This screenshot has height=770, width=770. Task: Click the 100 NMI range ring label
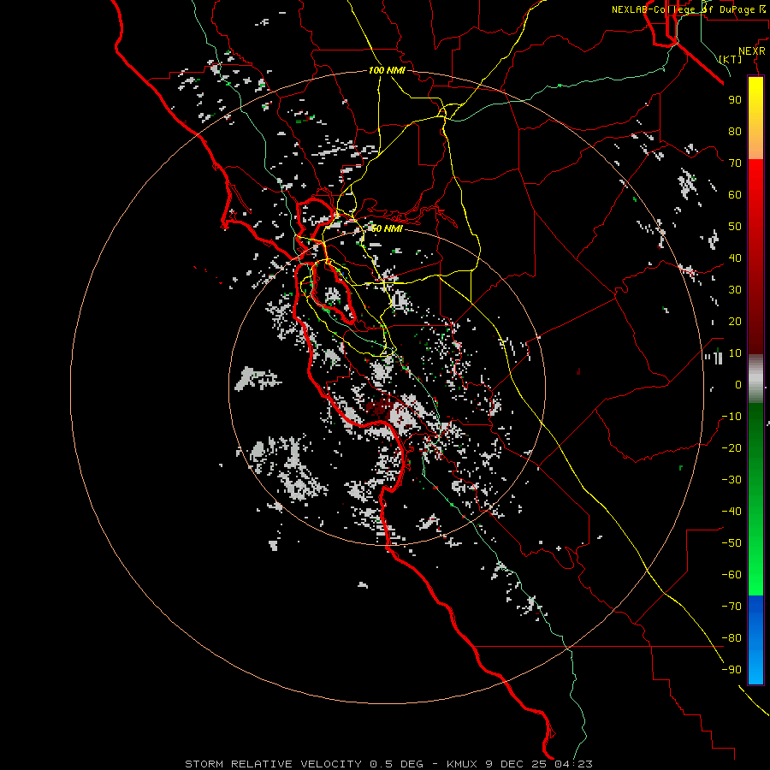pyautogui.click(x=387, y=71)
